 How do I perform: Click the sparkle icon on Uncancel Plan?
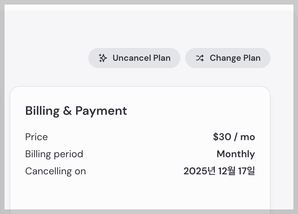pyautogui.click(x=103, y=58)
